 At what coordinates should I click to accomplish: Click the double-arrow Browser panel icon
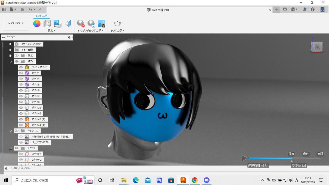(4, 37)
